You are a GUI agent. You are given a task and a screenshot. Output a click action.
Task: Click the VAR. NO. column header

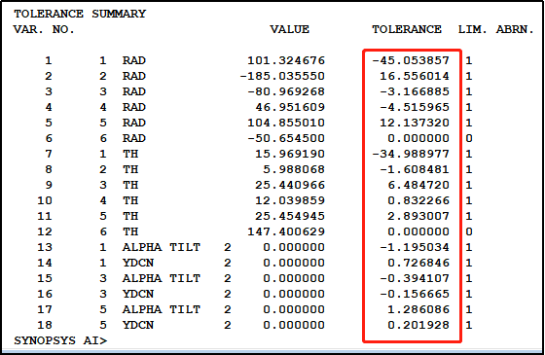(44, 29)
